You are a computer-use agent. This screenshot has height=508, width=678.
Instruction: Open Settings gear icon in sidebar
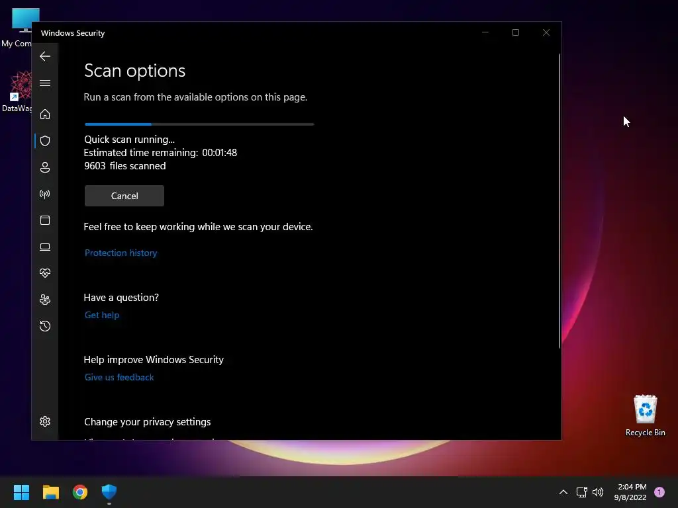pos(45,421)
